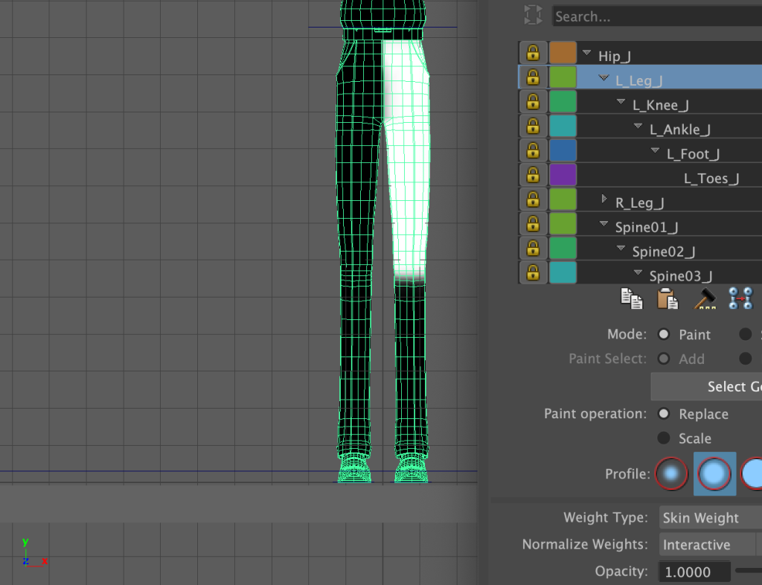Open the Weight Type dropdown
Image resolution: width=762 pixels, height=585 pixels.
[x=711, y=518]
